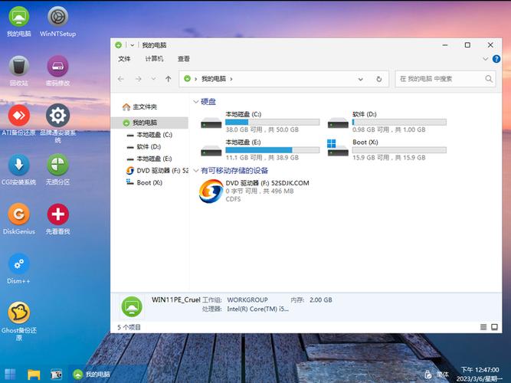Select Boot (X:) in the navigation pane

[x=144, y=182]
